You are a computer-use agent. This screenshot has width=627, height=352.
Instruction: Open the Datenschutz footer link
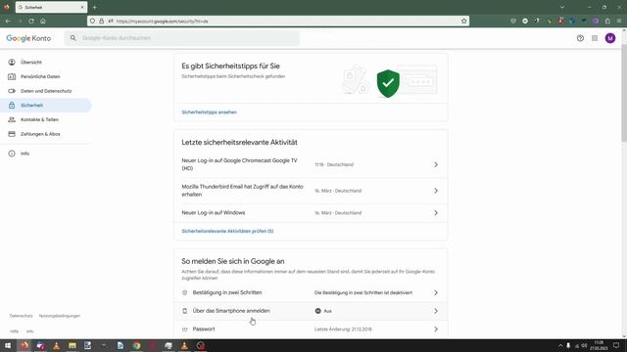point(22,316)
